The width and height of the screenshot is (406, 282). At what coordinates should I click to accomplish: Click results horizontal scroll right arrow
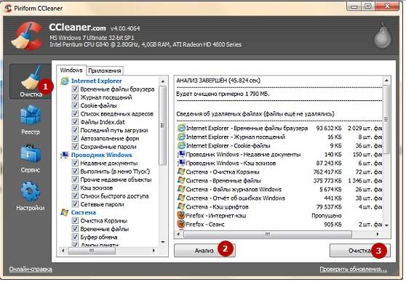(378, 235)
